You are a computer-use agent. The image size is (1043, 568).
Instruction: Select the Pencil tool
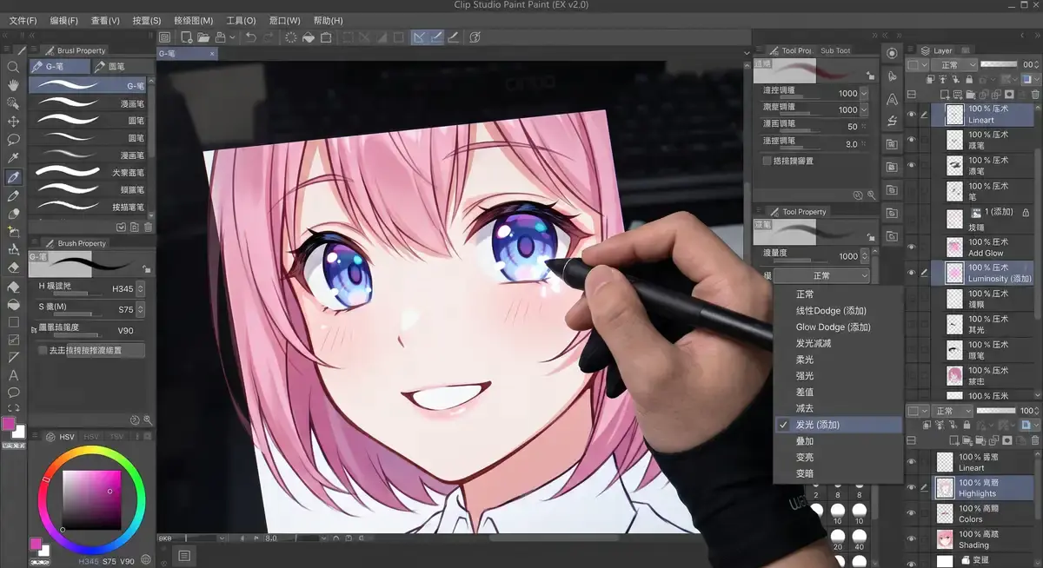(x=13, y=195)
